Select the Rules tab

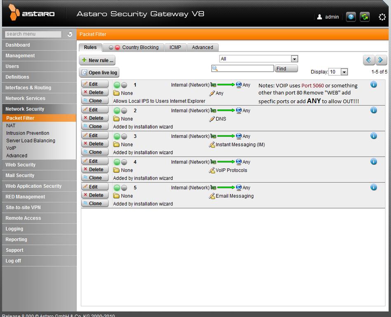(x=90, y=47)
